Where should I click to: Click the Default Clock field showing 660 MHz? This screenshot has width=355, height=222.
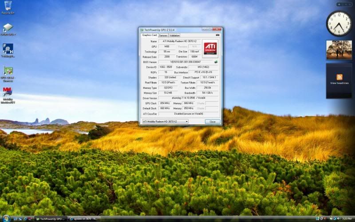tap(165, 108)
